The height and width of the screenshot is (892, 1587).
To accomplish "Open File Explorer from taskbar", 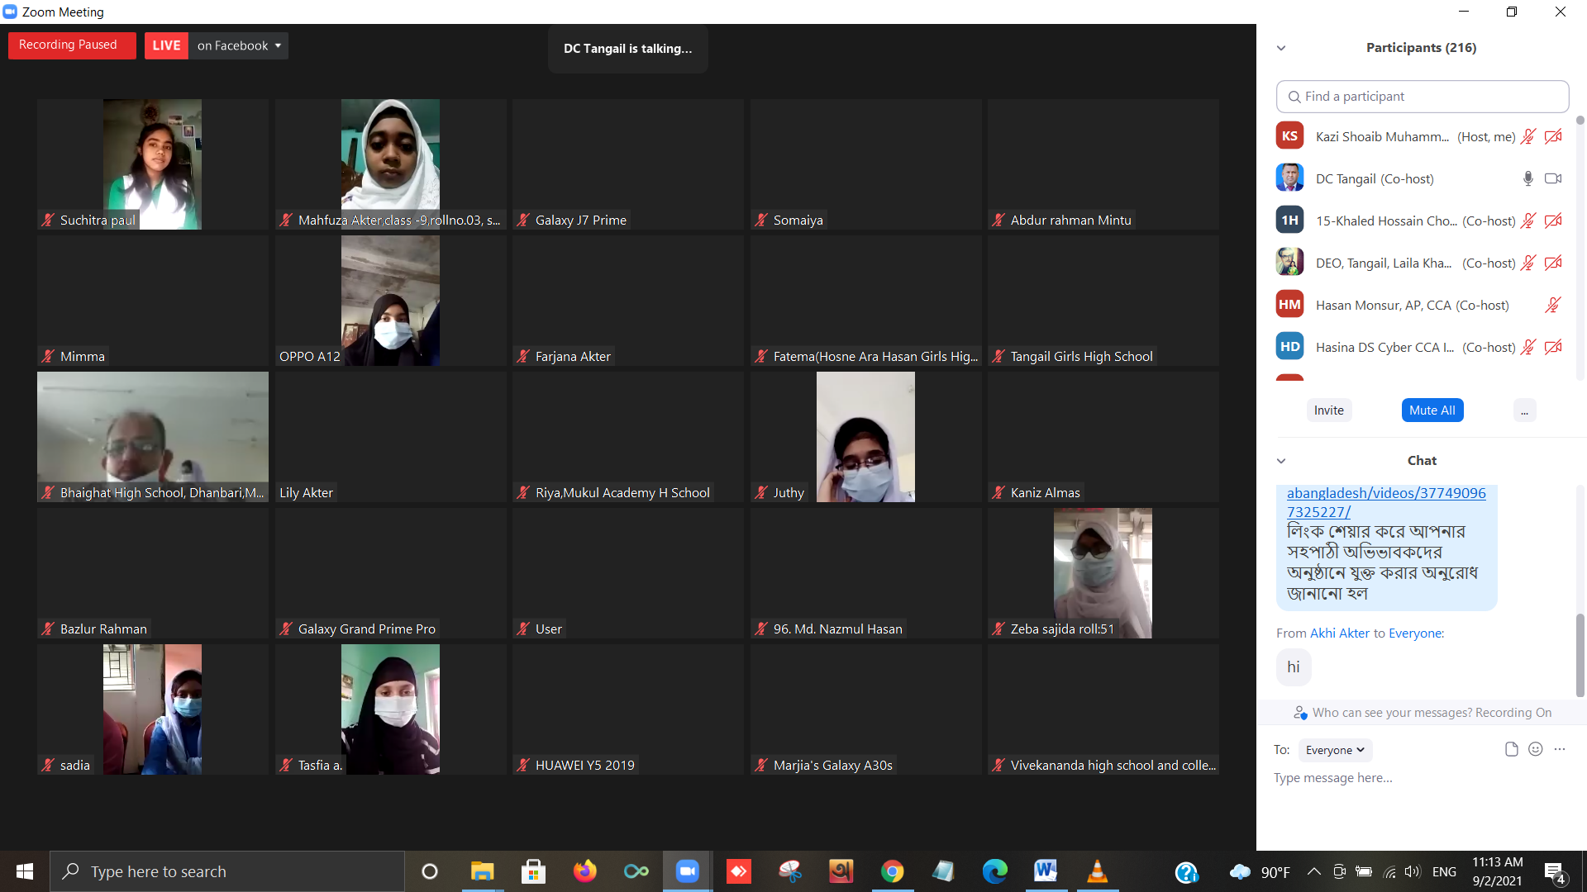I will tap(482, 871).
